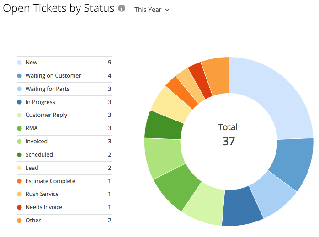The image size is (319, 237).
Task: Click the light blue Waiting for Parts segment
Action: click(274, 195)
